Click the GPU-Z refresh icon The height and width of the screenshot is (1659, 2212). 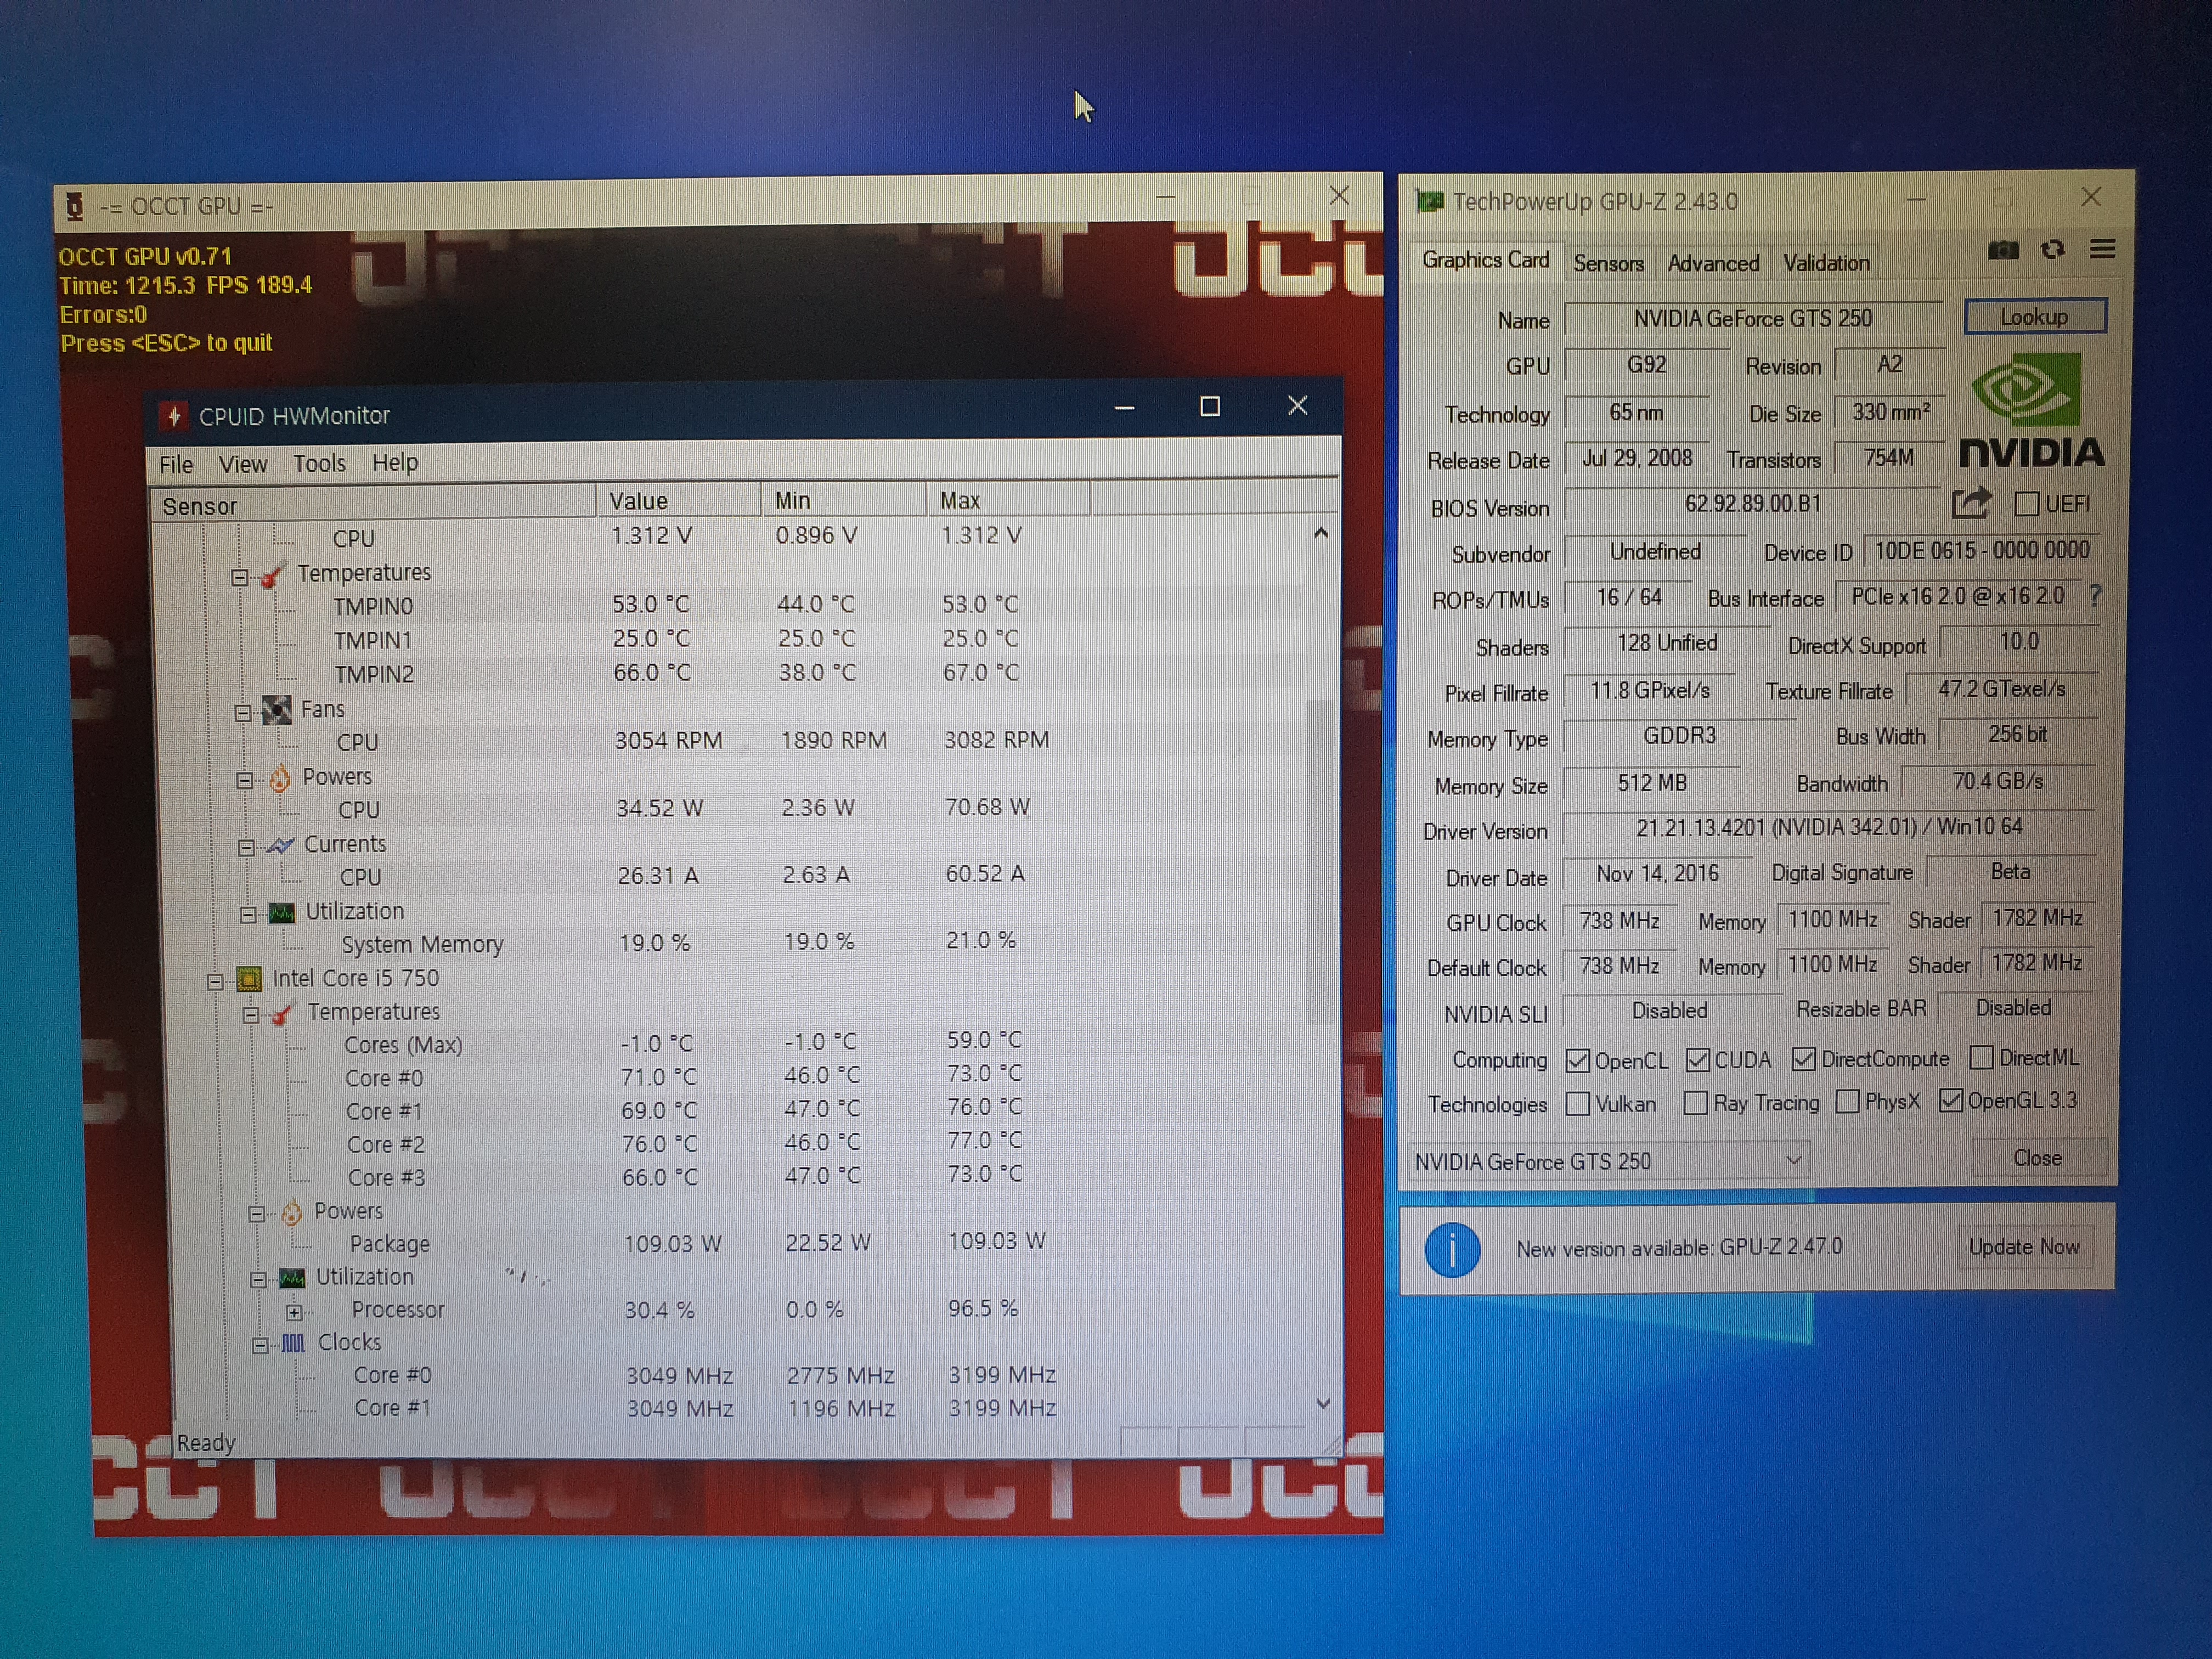pos(2053,250)
